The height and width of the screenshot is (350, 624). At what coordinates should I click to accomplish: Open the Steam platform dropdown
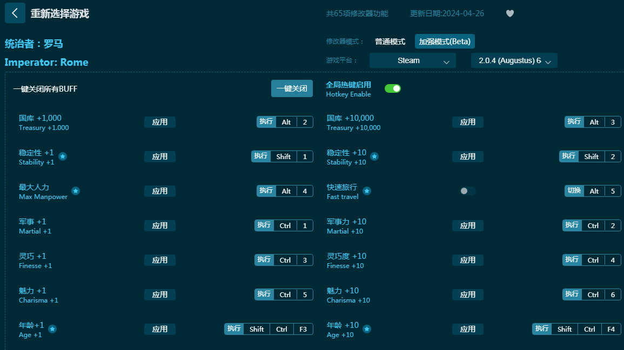412,60
